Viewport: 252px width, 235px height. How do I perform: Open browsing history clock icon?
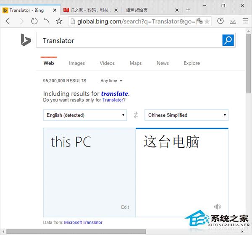[220, 21]
